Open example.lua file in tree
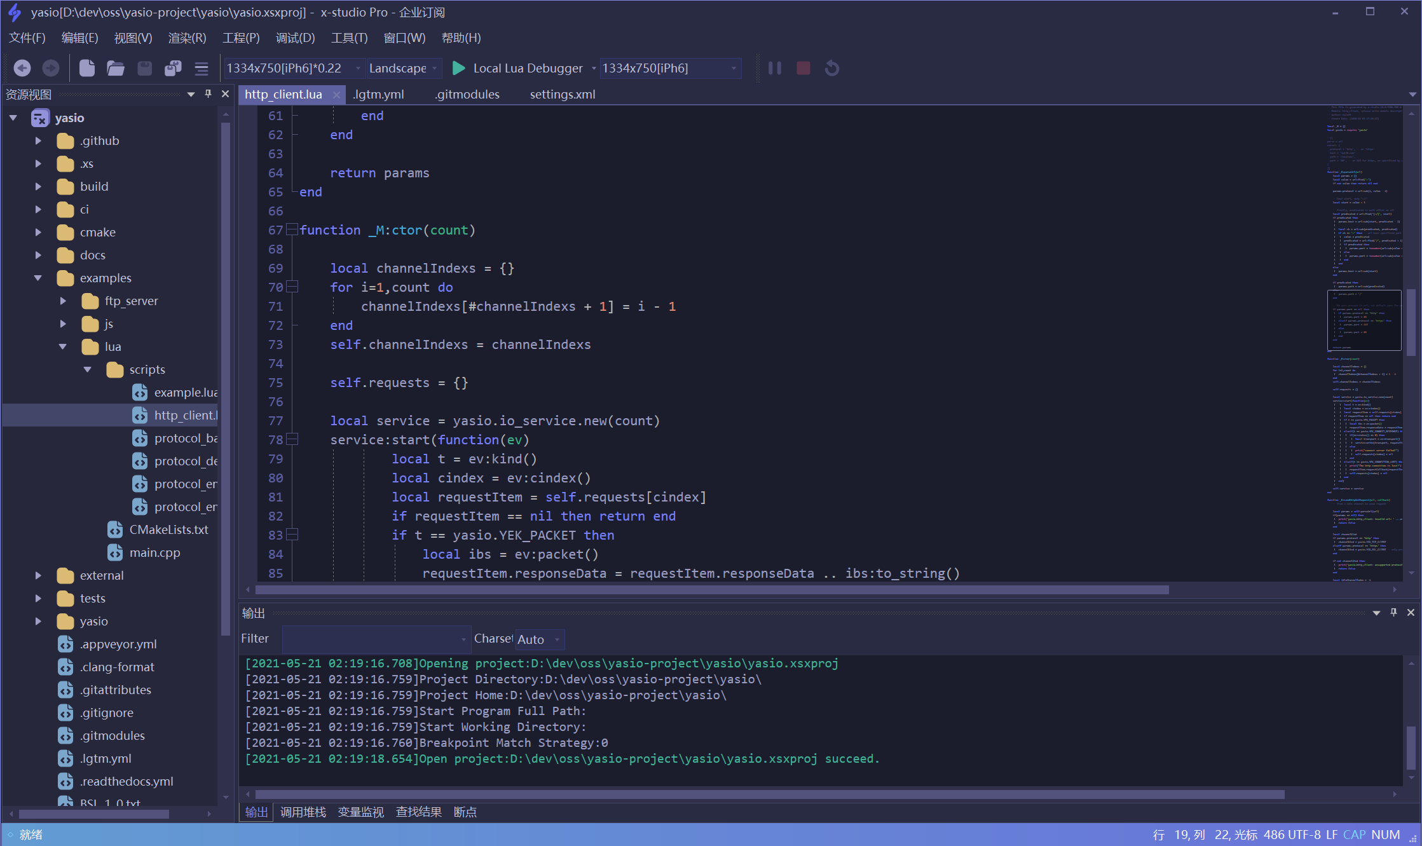 175,392
